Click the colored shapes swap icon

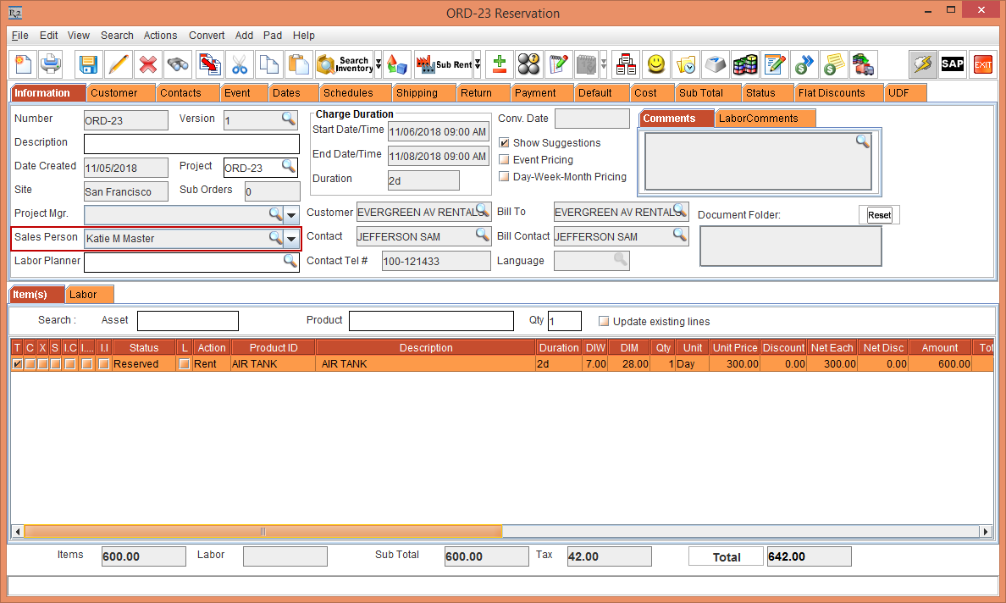(x=397, y=64)
